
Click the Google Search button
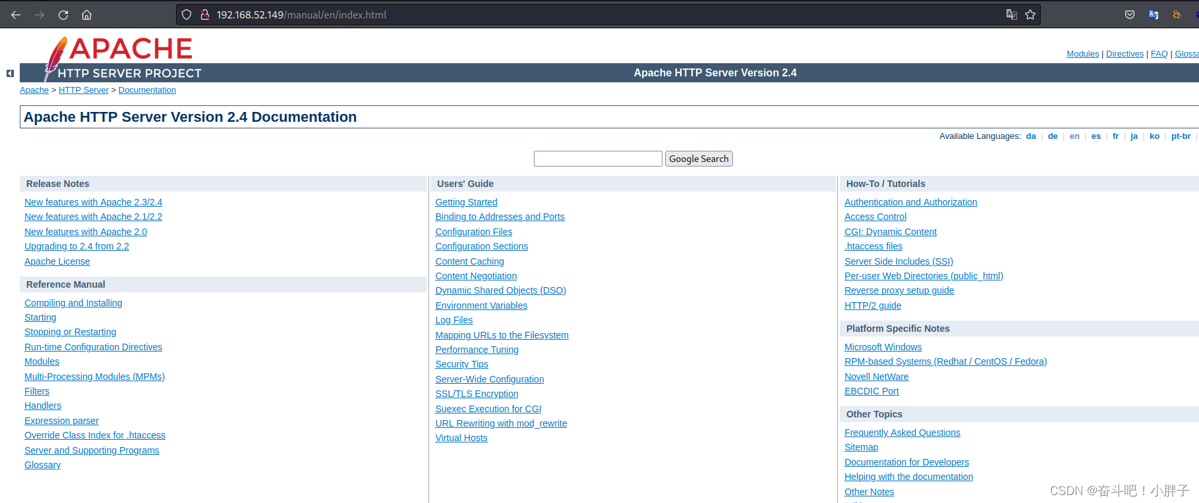tap(699, 159)
